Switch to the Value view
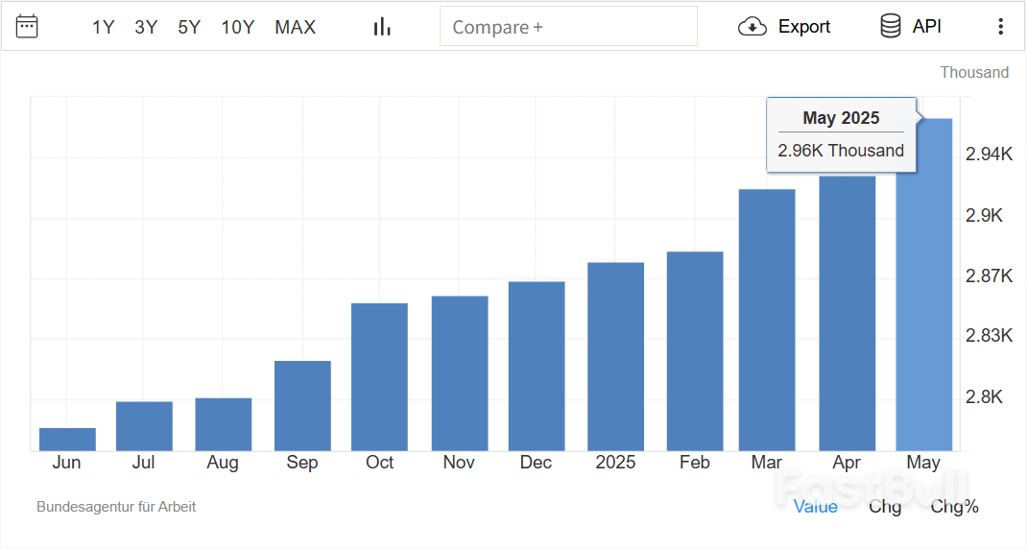Image resolution: width=1028 pixels, height=550 pixels. (x=816, y=507)
